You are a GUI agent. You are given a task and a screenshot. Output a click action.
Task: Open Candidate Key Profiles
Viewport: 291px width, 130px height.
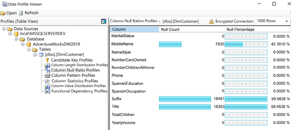[x=72, y=60]
